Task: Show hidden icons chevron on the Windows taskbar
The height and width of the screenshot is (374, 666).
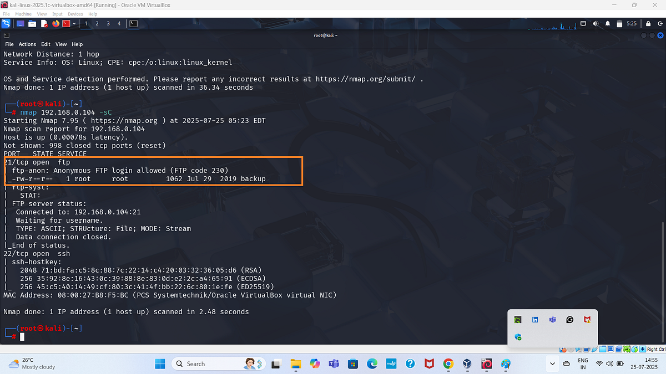Action: 552,364
